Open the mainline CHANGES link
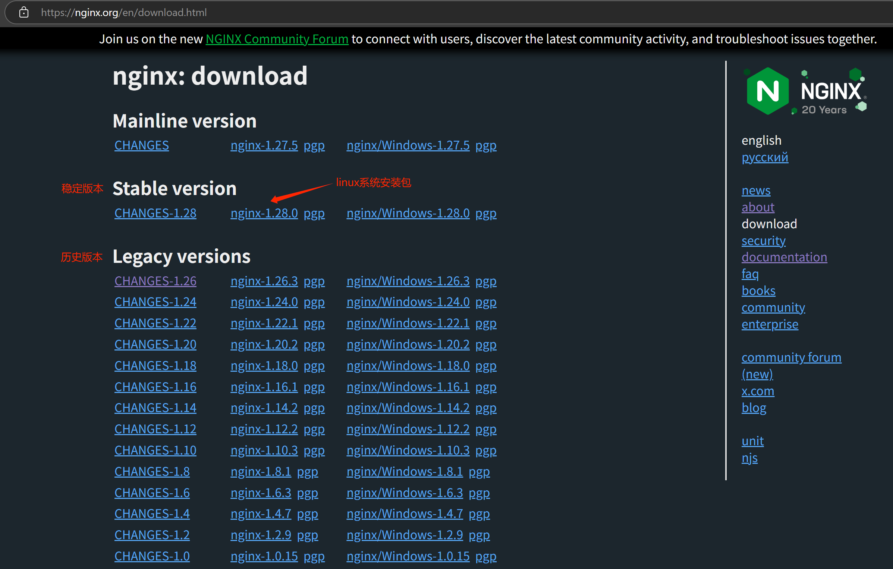The image size is (893, 569). coord(141,145)
